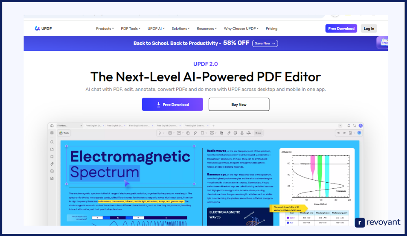Click the UPDF logo in the header
The height and width of the screenshot is (236, 407).
(x=44, y=28)
